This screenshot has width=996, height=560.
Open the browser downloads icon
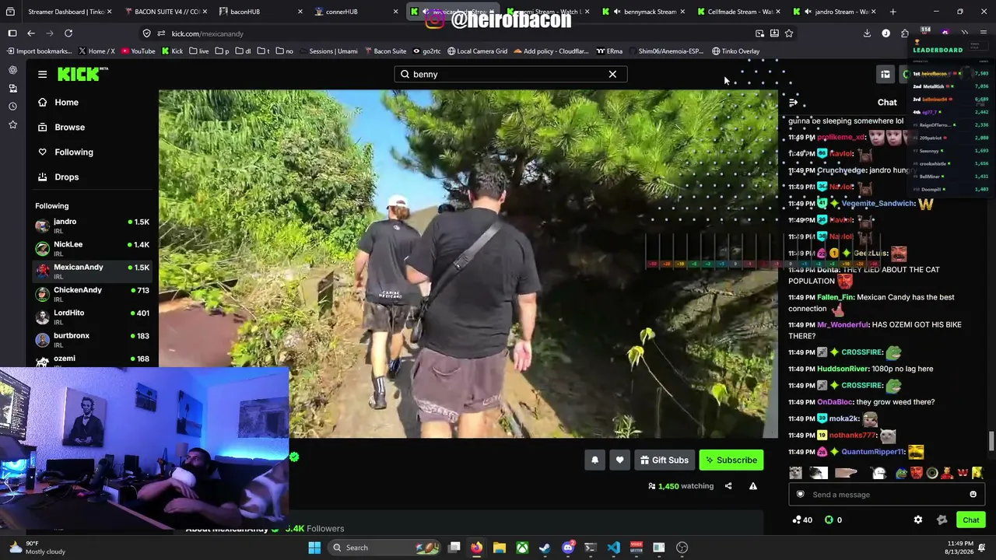(867, 33)
